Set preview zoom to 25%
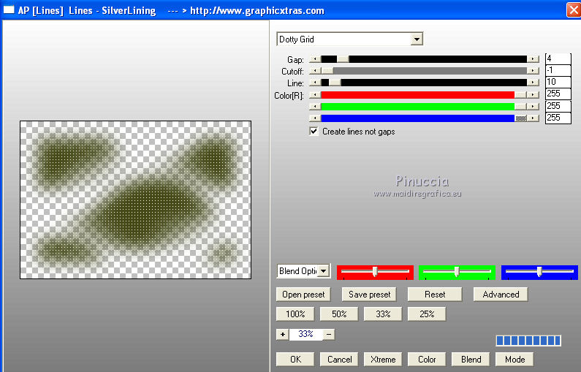This screenshot has width=581, height=372. (x=427, y=314)
